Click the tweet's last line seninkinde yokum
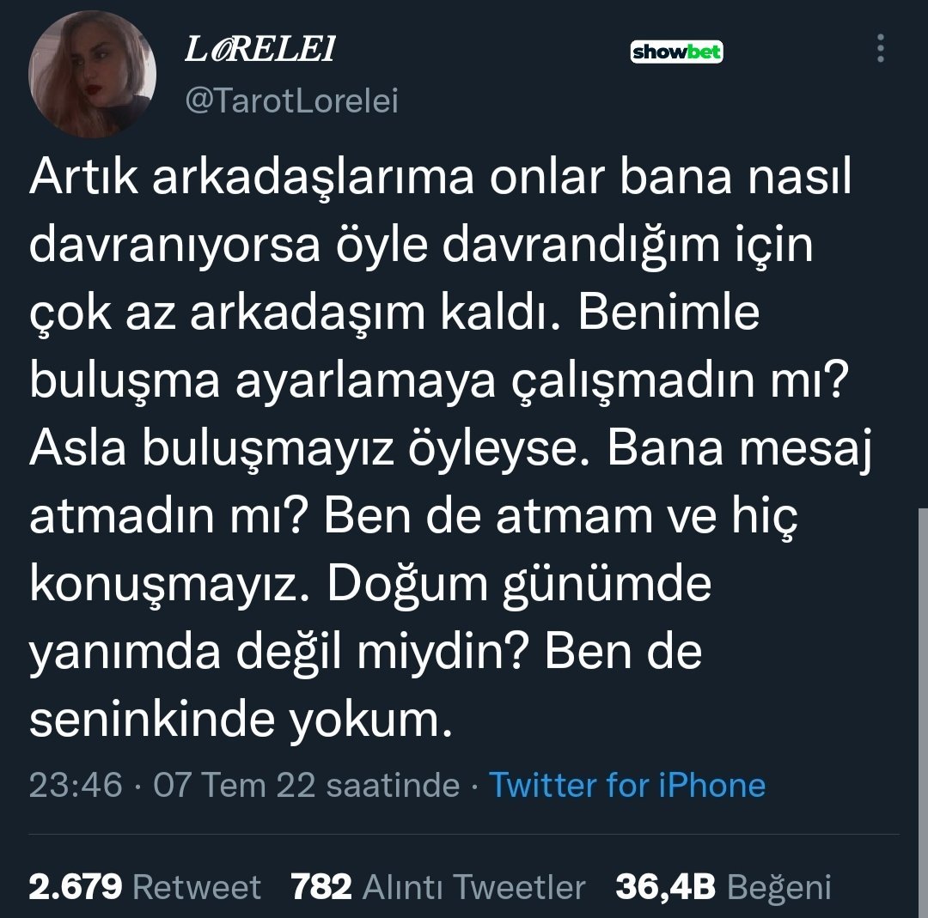 click(x=241, y=720)
